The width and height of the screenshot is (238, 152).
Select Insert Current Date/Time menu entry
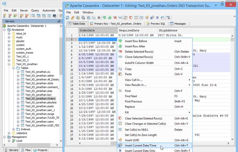[x=155, y=145]
